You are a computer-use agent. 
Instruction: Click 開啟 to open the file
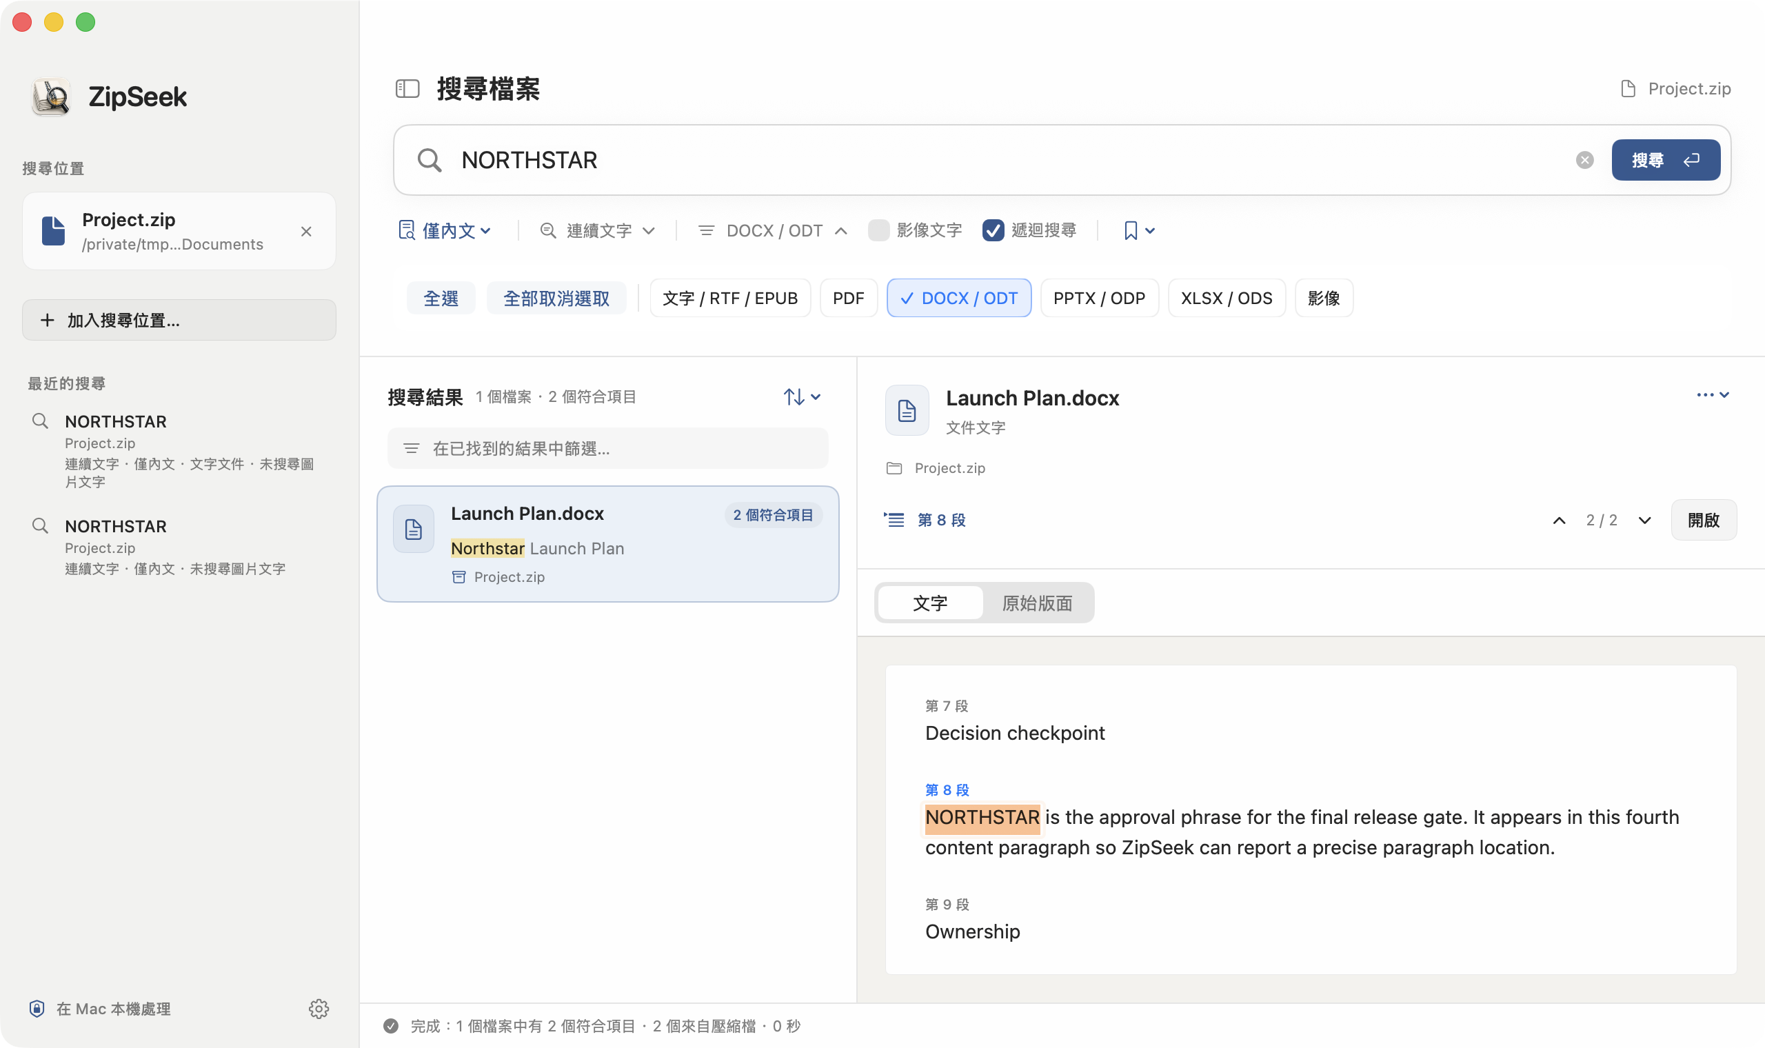[x=1704, y=521]
